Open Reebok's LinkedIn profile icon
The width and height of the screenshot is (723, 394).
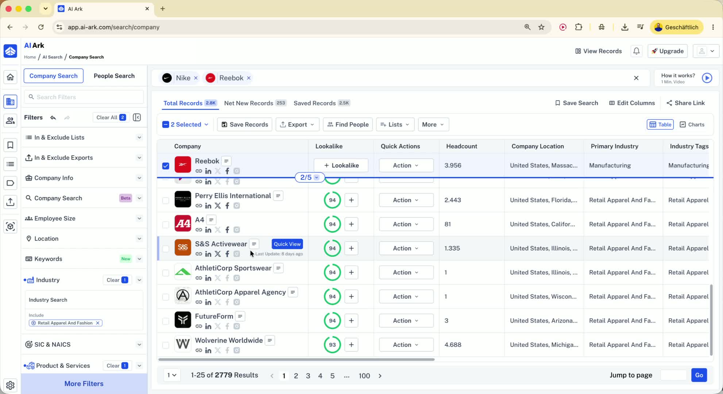[208, 171]
